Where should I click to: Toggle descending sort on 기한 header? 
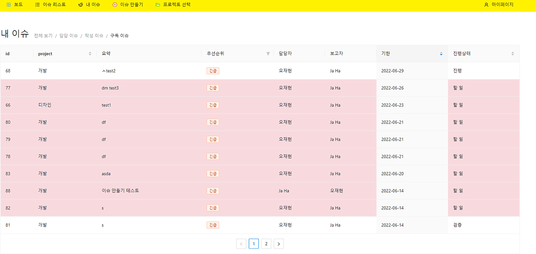click(441, 55)
